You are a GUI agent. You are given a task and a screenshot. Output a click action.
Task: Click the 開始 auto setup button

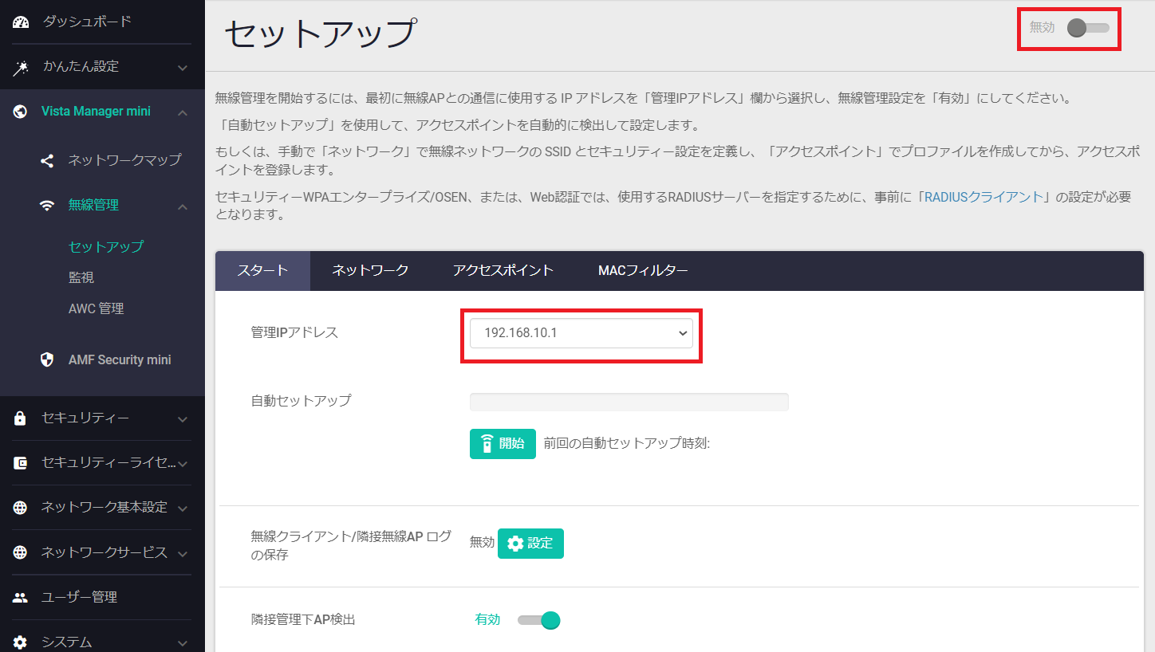(503, 444)
